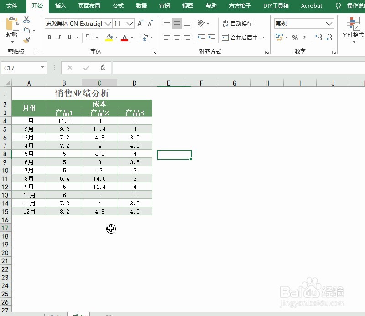Open the number format (常规) dropdown
Image resolution: width=365 pixels, height=316 pixels.
click(329, 24)
